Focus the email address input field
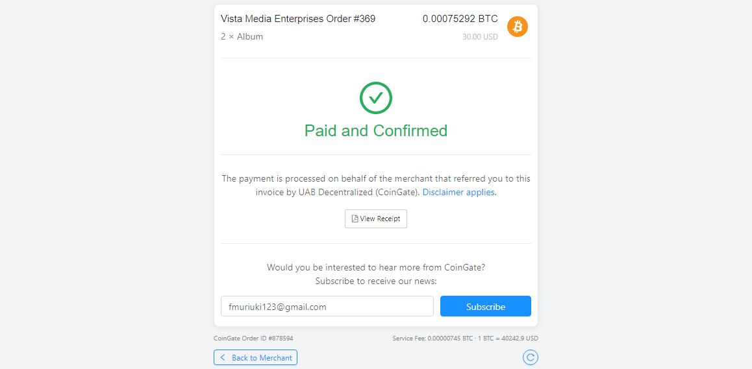 click(x=327, y=307)
